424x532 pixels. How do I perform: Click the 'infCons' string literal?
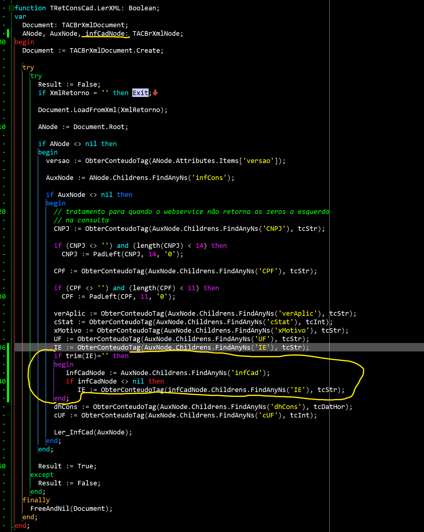[x=209, y=178]
